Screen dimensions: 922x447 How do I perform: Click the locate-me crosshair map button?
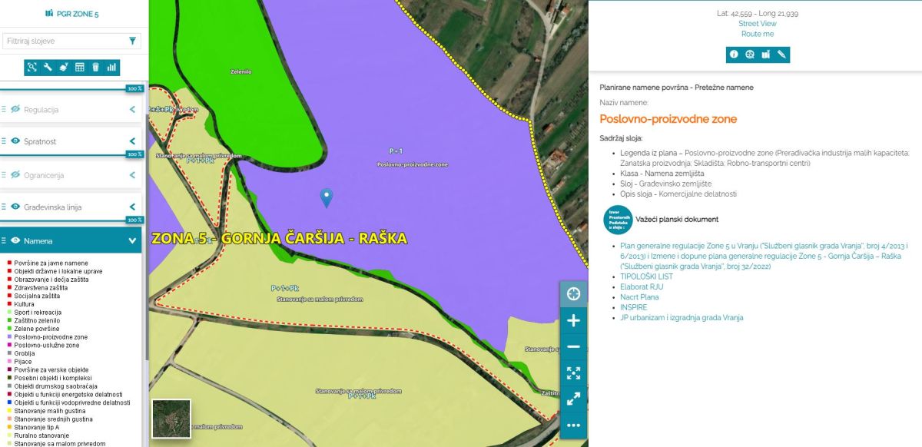tap(573, 294)
